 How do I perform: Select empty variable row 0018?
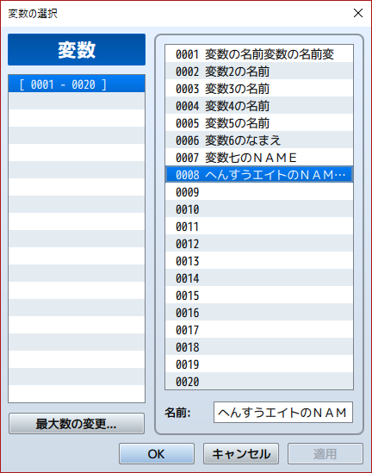[259, 346]
